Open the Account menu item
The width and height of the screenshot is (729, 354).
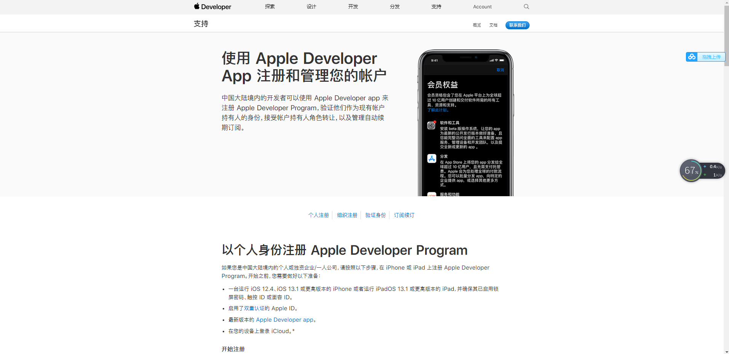click(x=482, y=6)
